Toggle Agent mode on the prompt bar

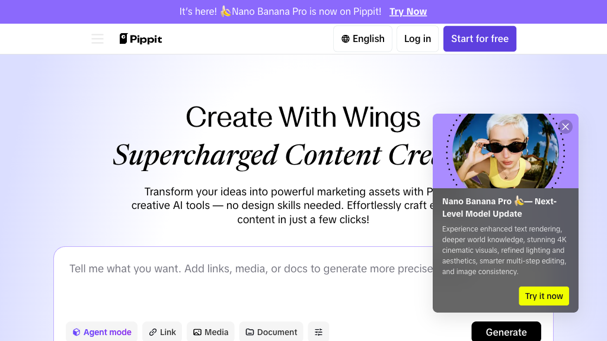click(101, 332)
